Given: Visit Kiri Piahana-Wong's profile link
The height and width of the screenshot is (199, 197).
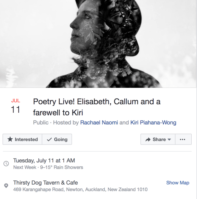Looking at the screenshot, I should pos(153,122).
